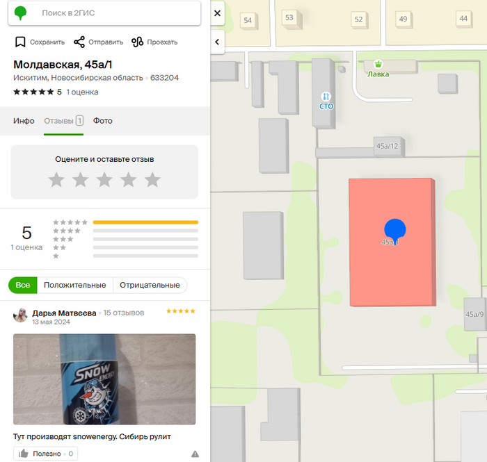Show all reviews with Все filter
The height and width of the screenshot is (462, 487).
[x=23, y=285]
